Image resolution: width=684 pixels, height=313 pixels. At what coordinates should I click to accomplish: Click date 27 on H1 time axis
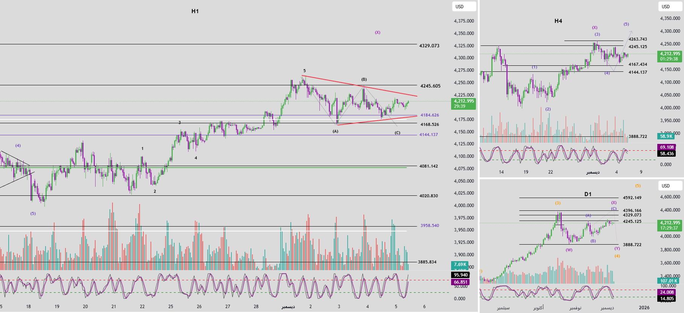point(228,307)
